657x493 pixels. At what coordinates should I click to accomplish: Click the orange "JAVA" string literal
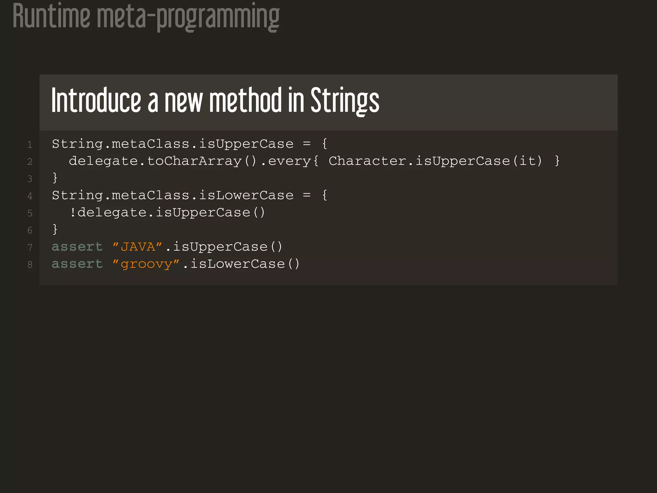click(137, 246)
